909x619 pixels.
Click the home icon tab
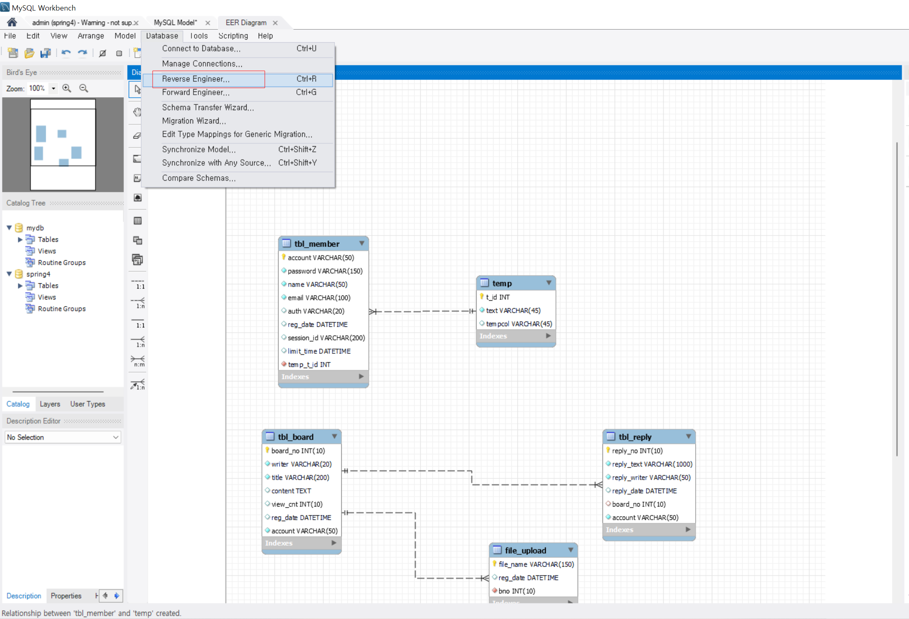click(12, 22)
